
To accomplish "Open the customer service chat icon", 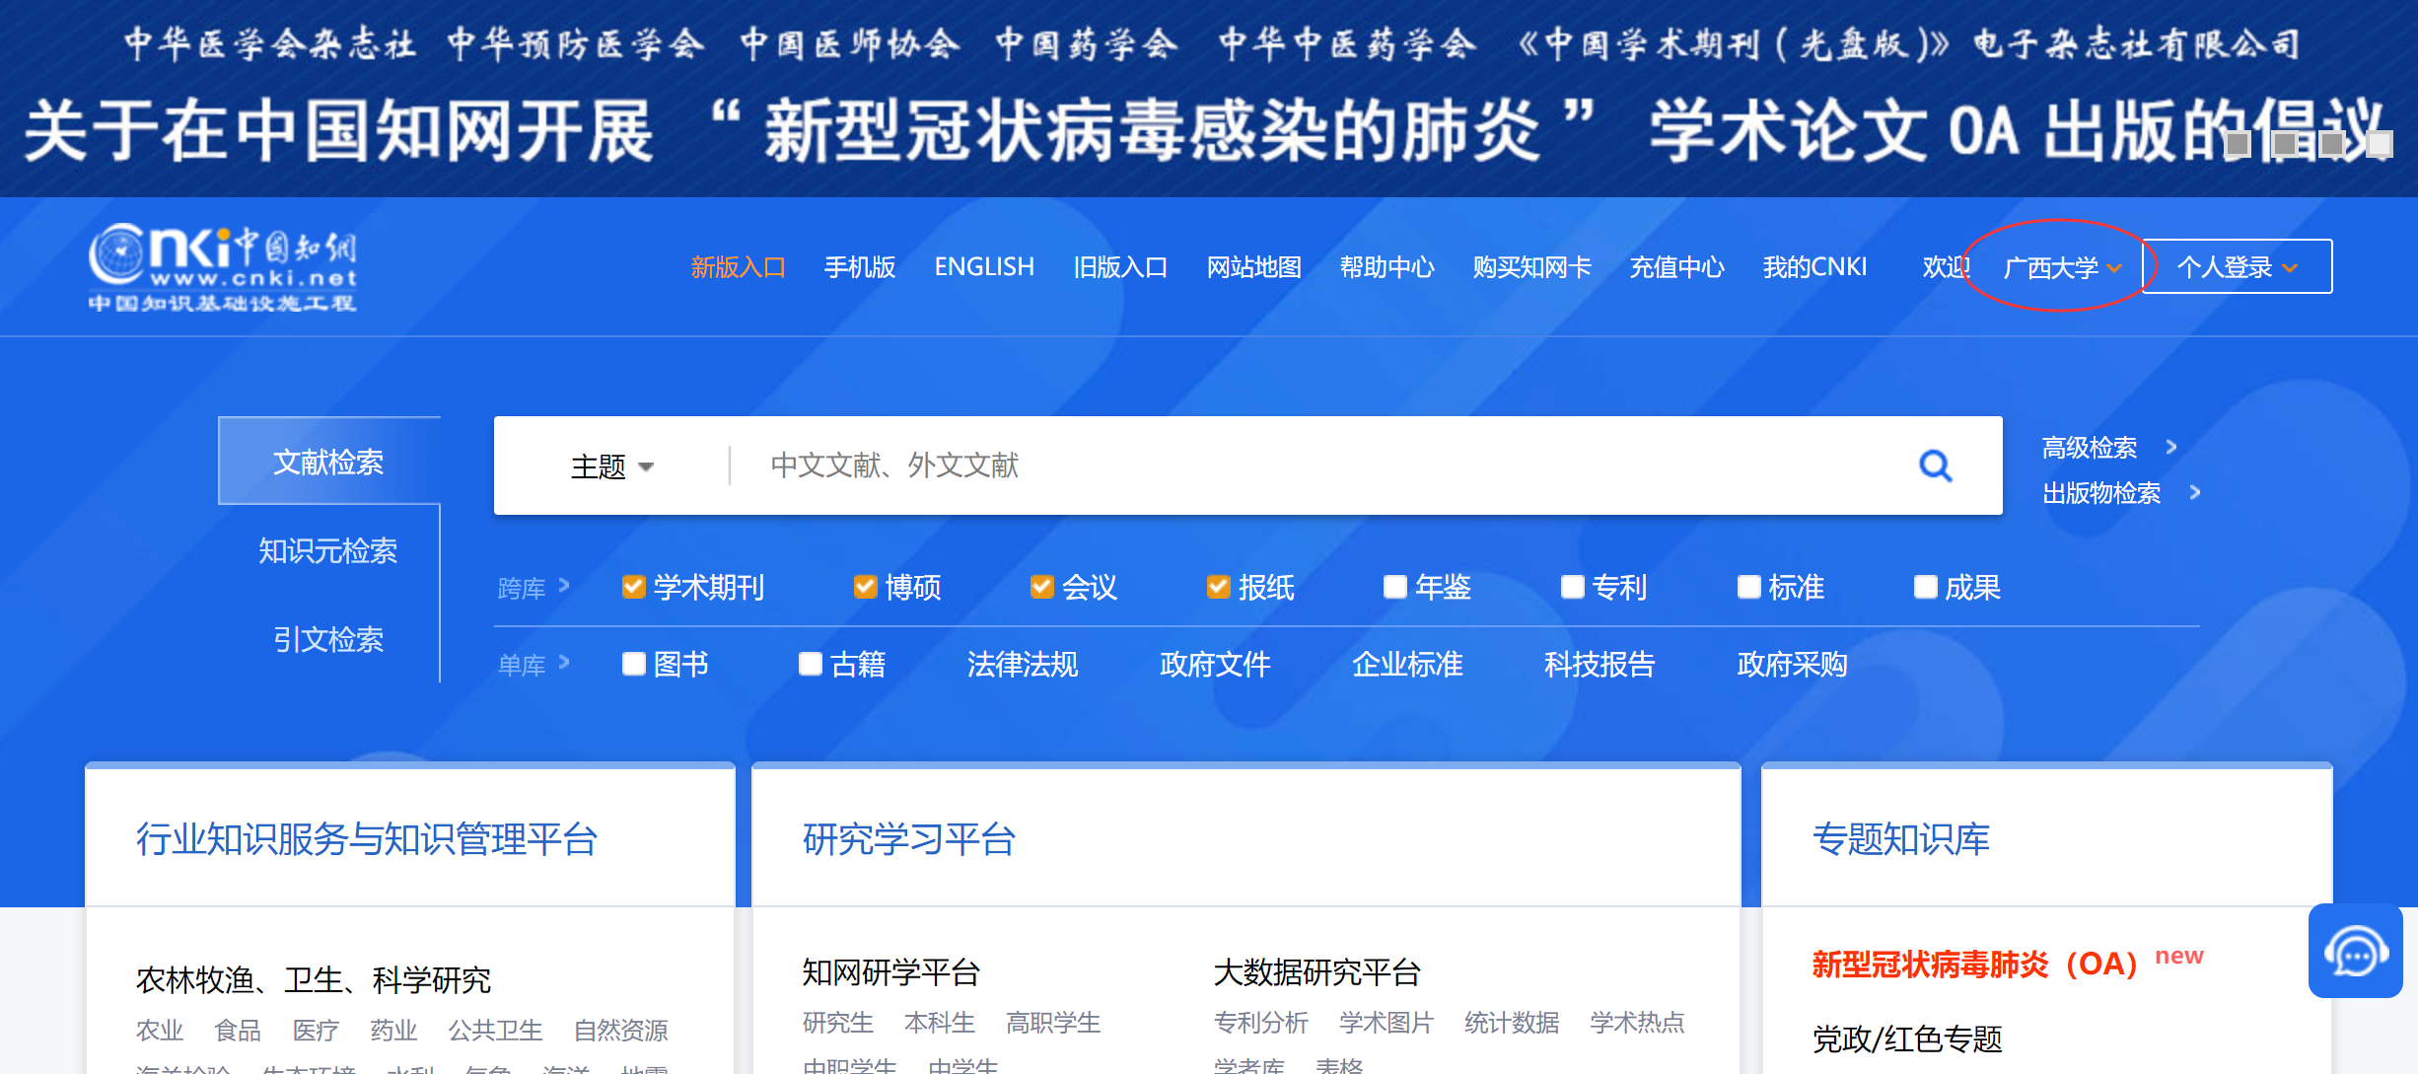I will click(x=2355, y=952).
